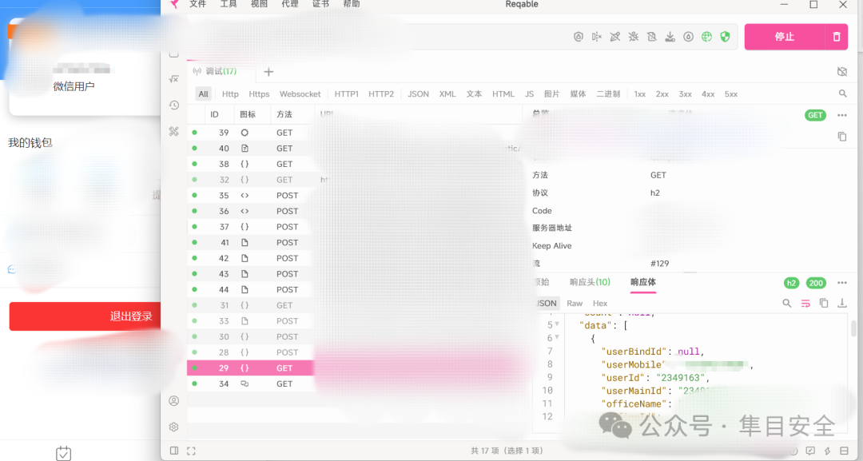This screenshot has width=863, height=461.
Task: Toggle the crossed-out document icon in toolbar
Action: click(x=652, y=37)
